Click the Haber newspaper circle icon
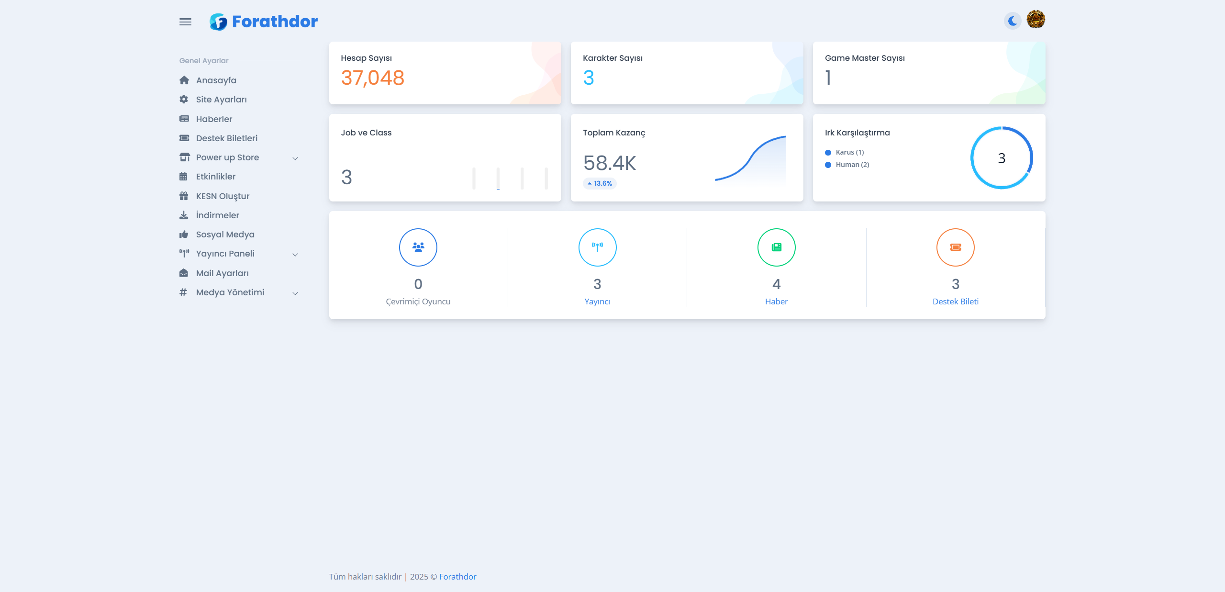 pyautogui.click(x=776, y=247)
